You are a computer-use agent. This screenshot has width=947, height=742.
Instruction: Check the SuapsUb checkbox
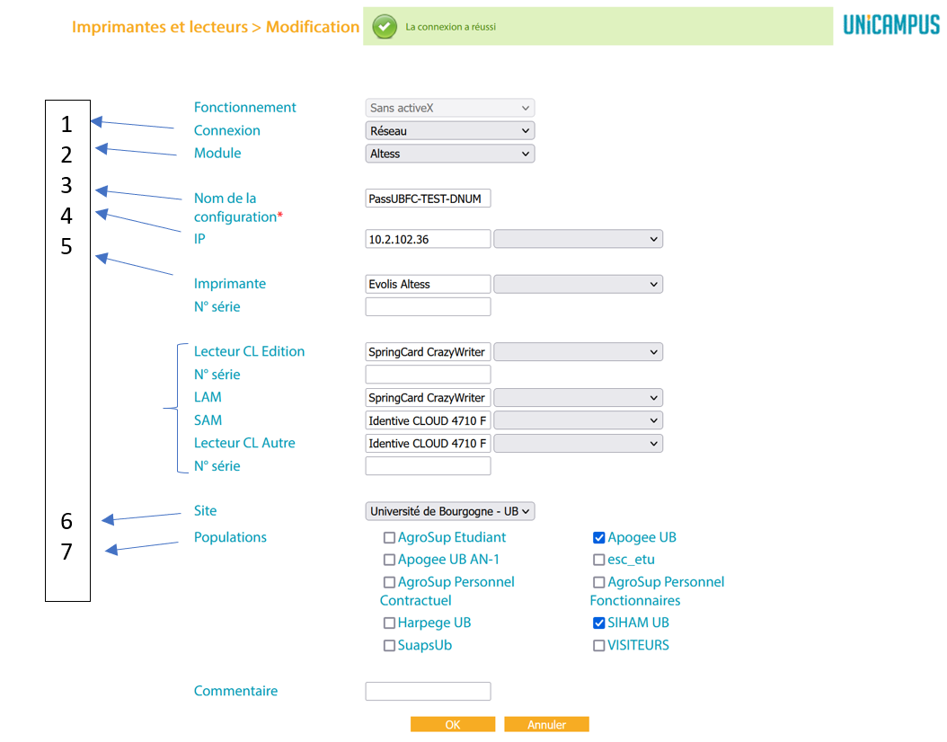(x=390, y=645)
